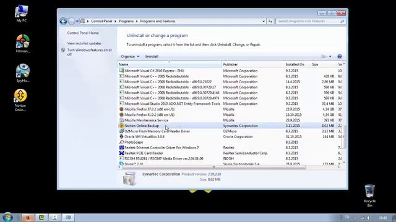Click the first orange taskbar application icon
The height and width of the screenshot is (222, 396).
(x=28, y=218)
